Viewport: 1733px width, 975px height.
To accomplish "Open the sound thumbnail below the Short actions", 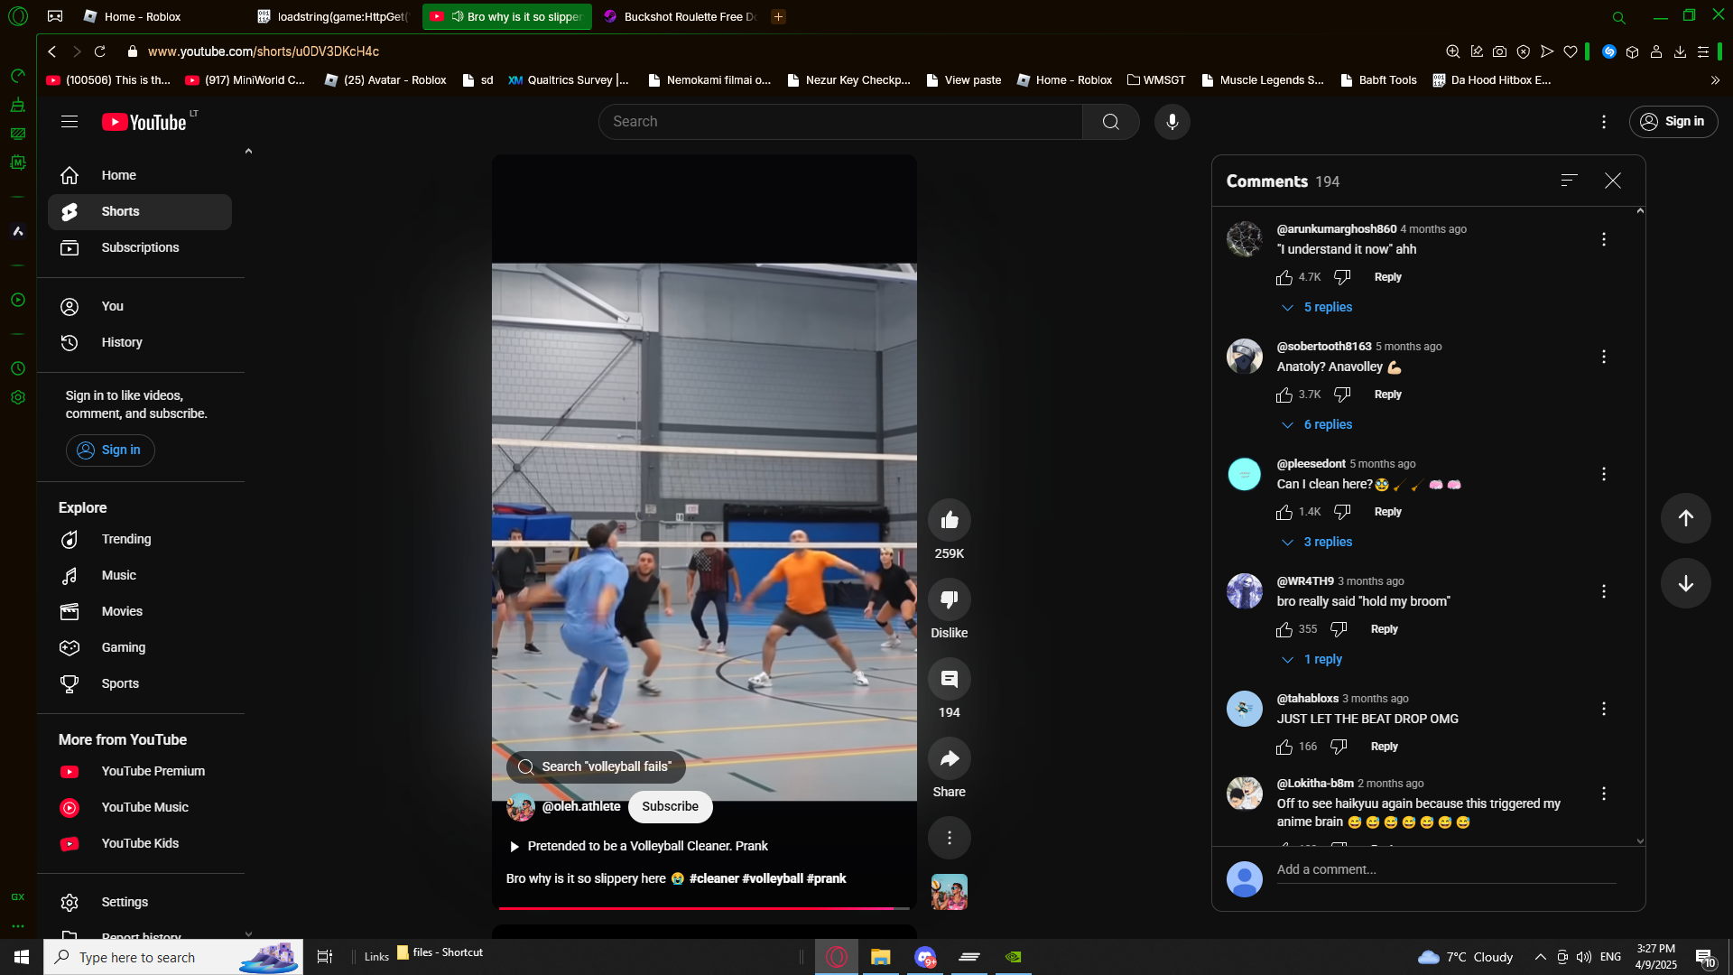I will point(949,892).
